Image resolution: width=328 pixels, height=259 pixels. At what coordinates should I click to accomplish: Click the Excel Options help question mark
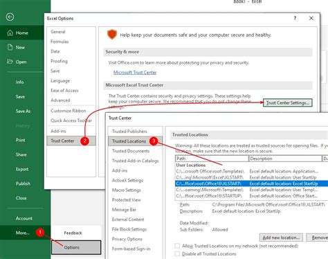[x=295, y=18]
